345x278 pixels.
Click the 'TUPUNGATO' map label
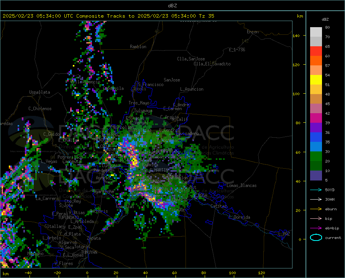click(x=69, y=218)
